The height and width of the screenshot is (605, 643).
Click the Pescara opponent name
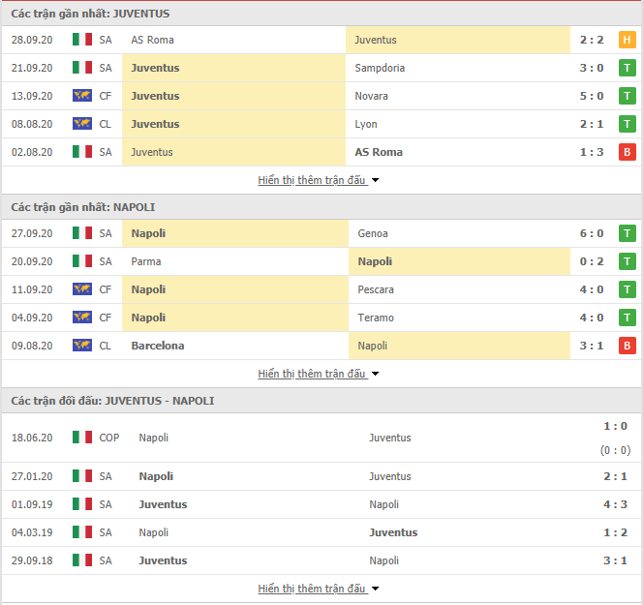click(x=376, y=289)
